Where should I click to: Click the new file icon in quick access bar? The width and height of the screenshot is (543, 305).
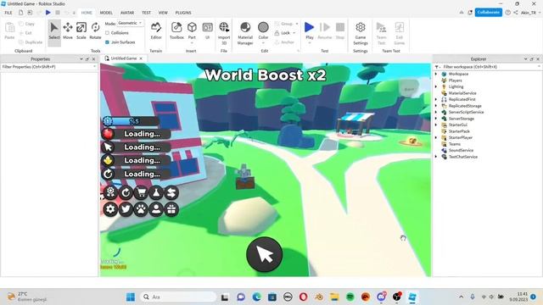(20, 13)
